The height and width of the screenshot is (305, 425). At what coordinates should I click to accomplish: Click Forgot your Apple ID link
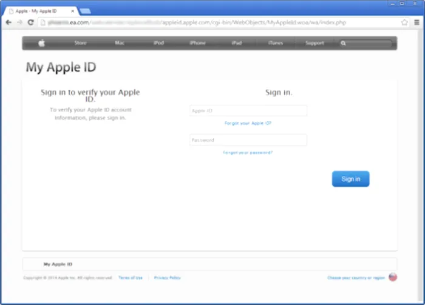248,123
